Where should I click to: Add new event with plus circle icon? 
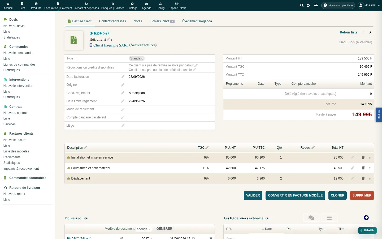coord(366,218)
